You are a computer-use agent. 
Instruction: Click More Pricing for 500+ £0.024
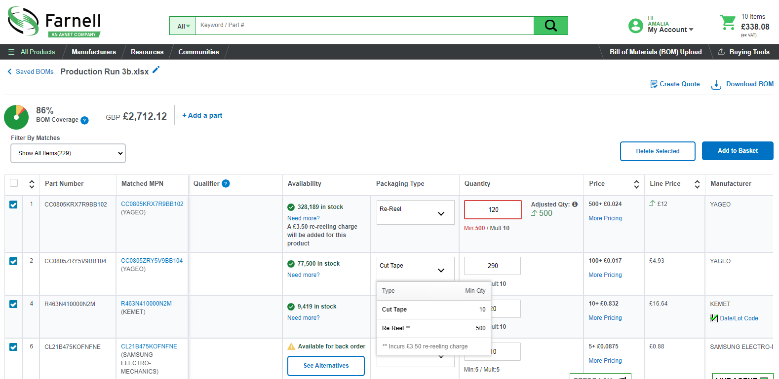pos(605,218)
